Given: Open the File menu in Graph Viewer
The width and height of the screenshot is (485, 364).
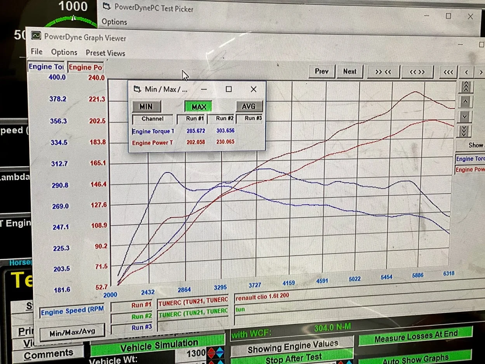Looking at the screenshot, I should coord(37,52).
